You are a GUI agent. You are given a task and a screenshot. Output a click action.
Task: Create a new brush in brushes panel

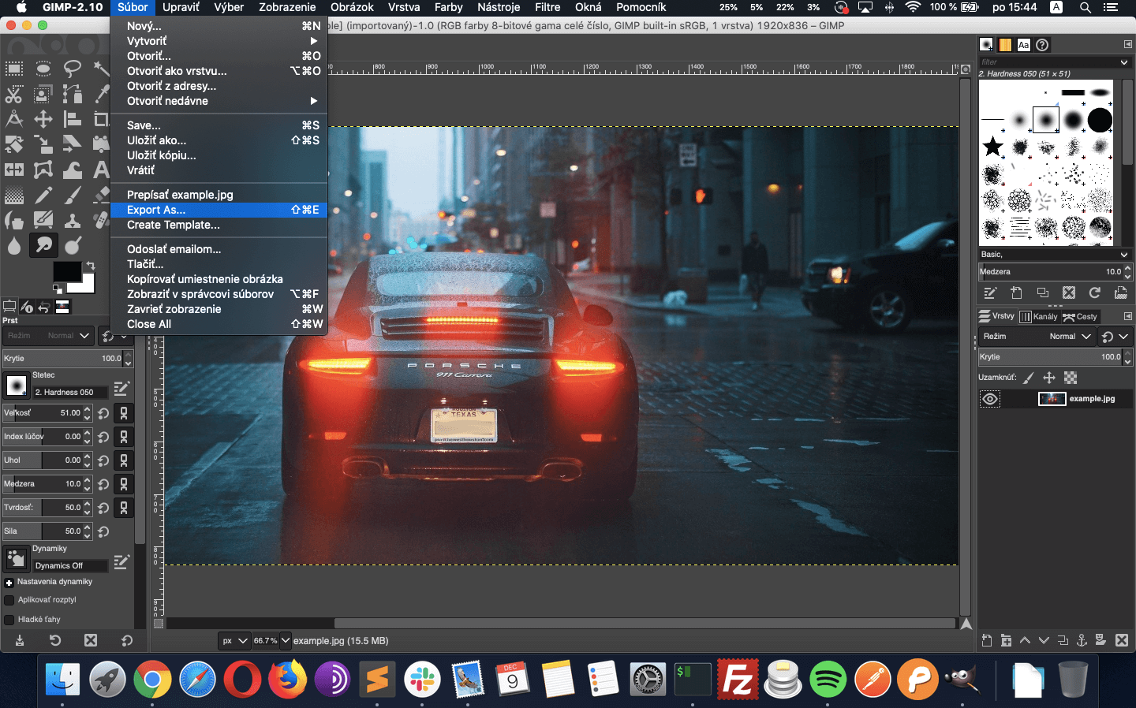click(1016, 293)
